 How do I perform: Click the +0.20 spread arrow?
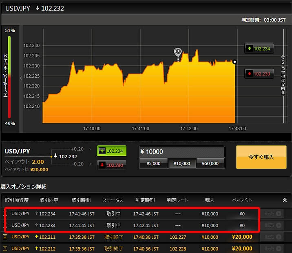(90, 149)
